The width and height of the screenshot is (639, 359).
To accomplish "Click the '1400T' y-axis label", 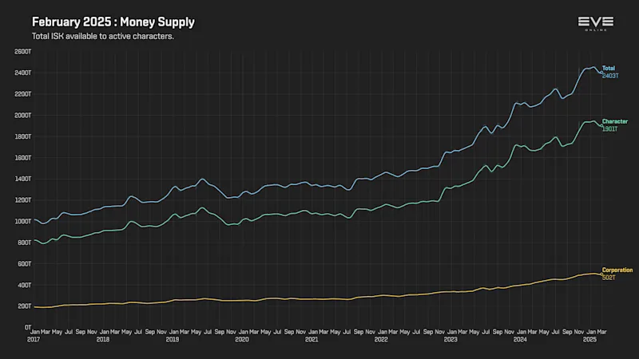I will coord(23,179).
